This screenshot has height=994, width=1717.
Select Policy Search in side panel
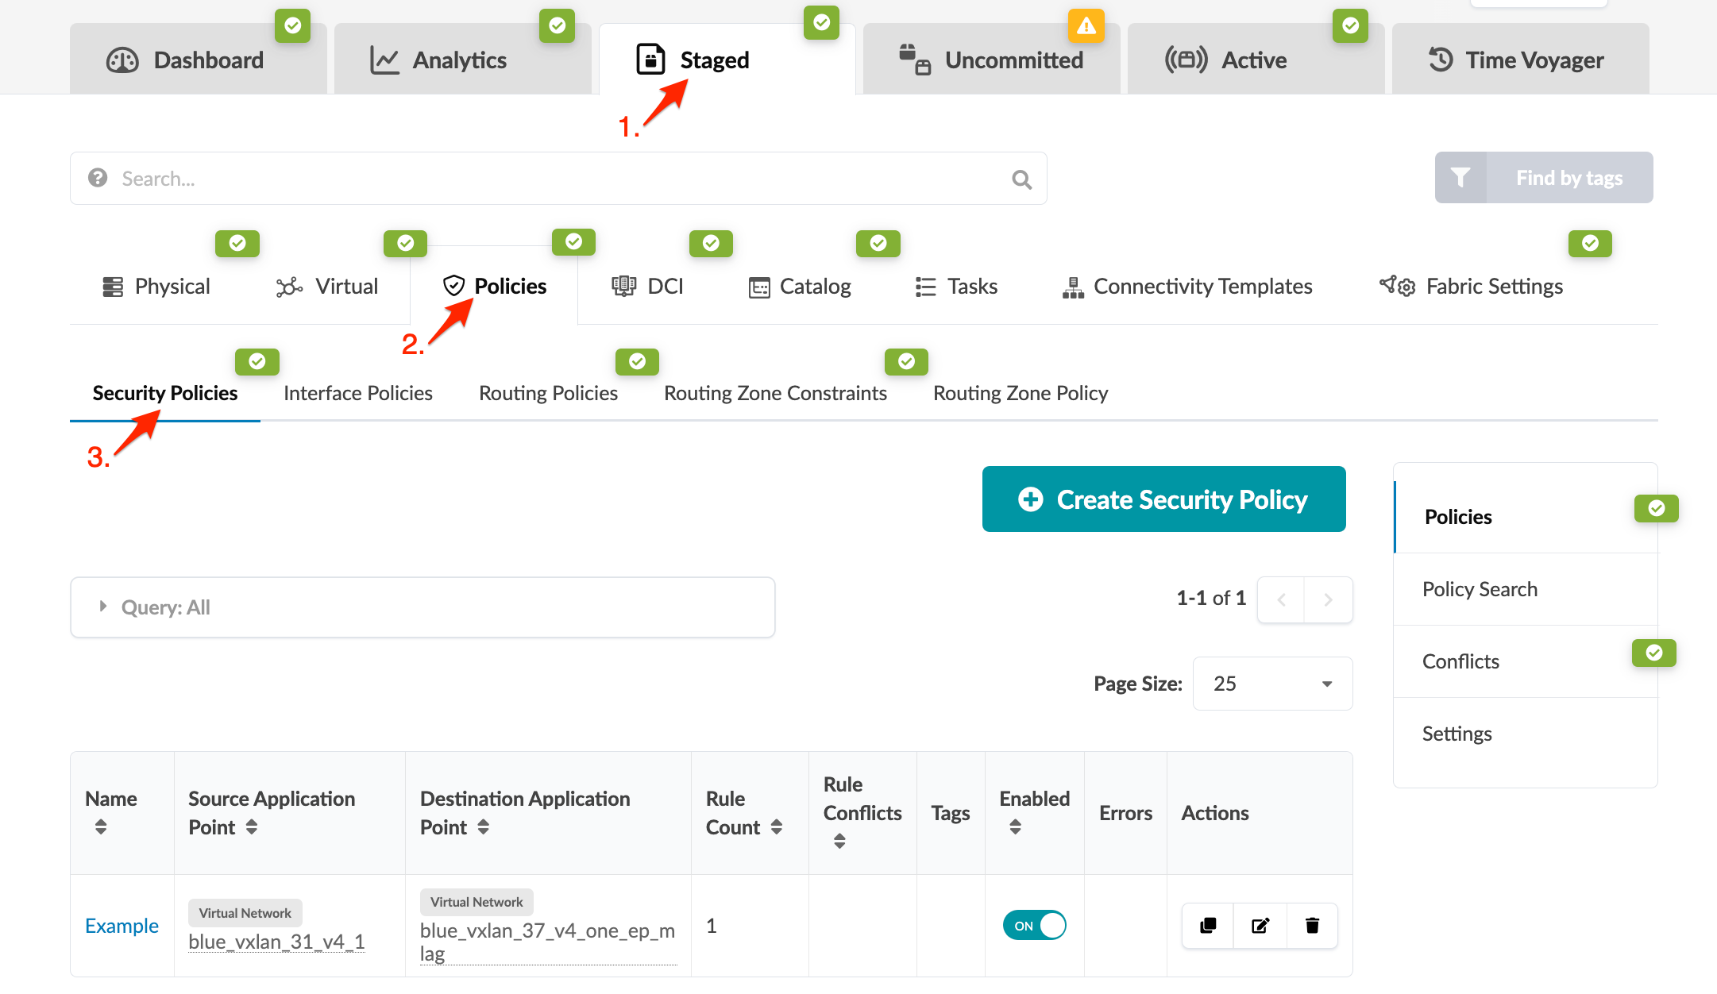pyautogui.click(x=1480, y=589)
